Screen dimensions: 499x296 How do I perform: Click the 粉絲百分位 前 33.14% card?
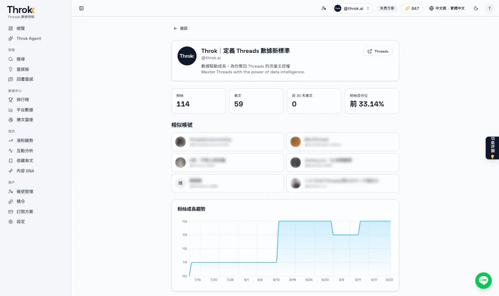point(372,101)
